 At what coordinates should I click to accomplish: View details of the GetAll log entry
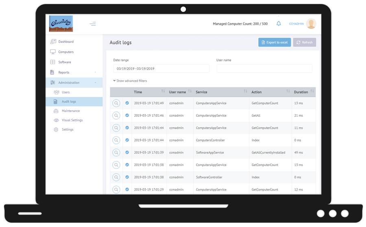pos(116,116)
